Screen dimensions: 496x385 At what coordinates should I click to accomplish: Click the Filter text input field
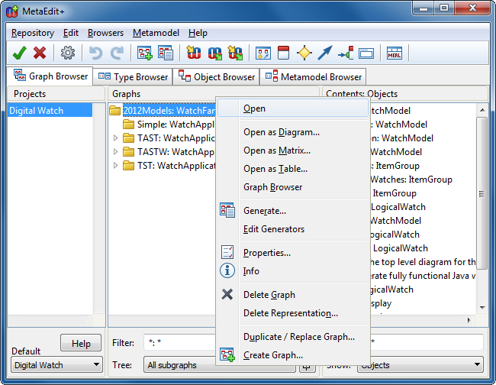pyautogui.click(x=179, y=343)
